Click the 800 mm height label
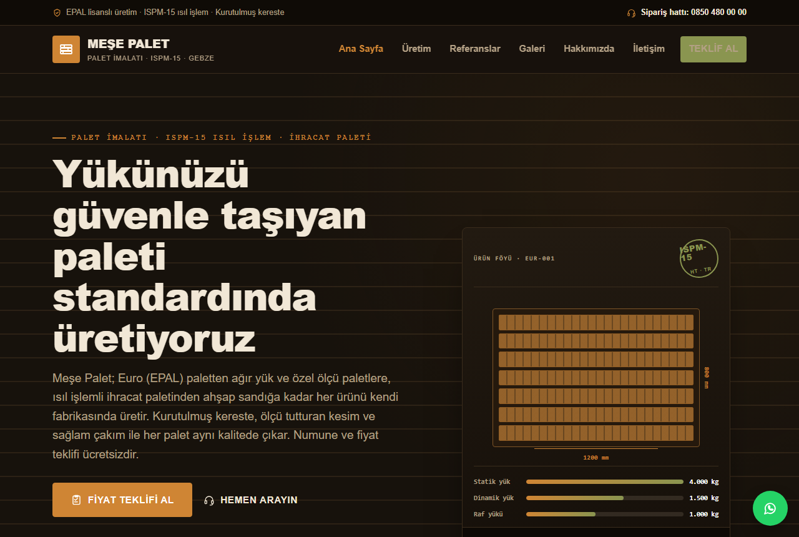The width and height of the screenshot is (799, 537). tap(707, 378)
